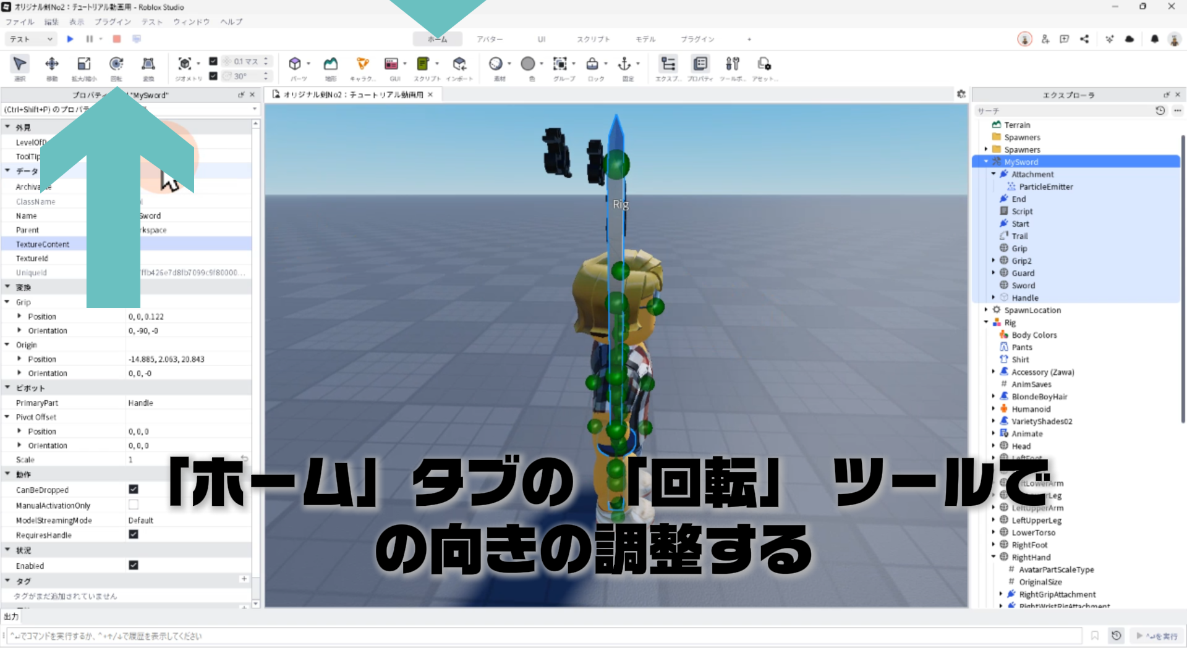This screenshot has height=667, width=1187.
Task: Enable ManualActivationOnly checkbox
Action: pyautogui.click(x=133, y=505)
